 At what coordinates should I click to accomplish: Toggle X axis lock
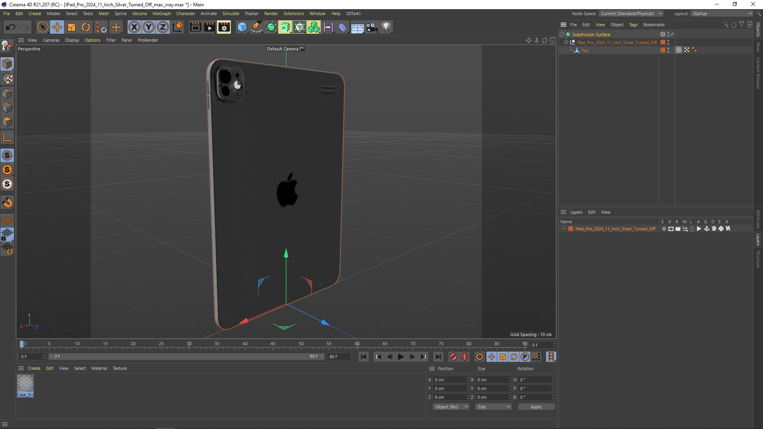[134, 27]
